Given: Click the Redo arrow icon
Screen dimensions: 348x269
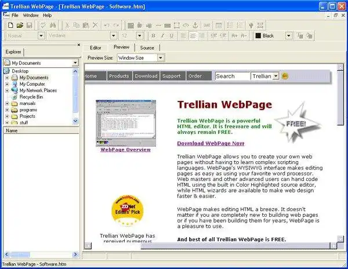Looking at the screenshot, I should click(116, 26).
